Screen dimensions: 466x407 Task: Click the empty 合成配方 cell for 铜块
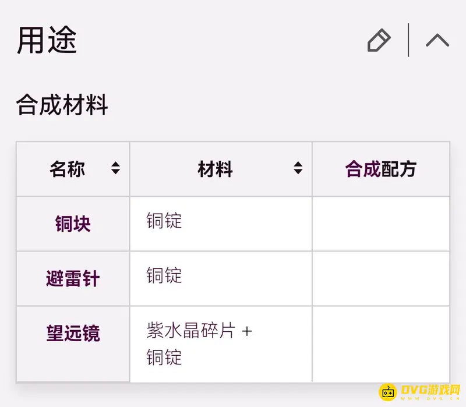pyautogui.click(x=380, y=224)
